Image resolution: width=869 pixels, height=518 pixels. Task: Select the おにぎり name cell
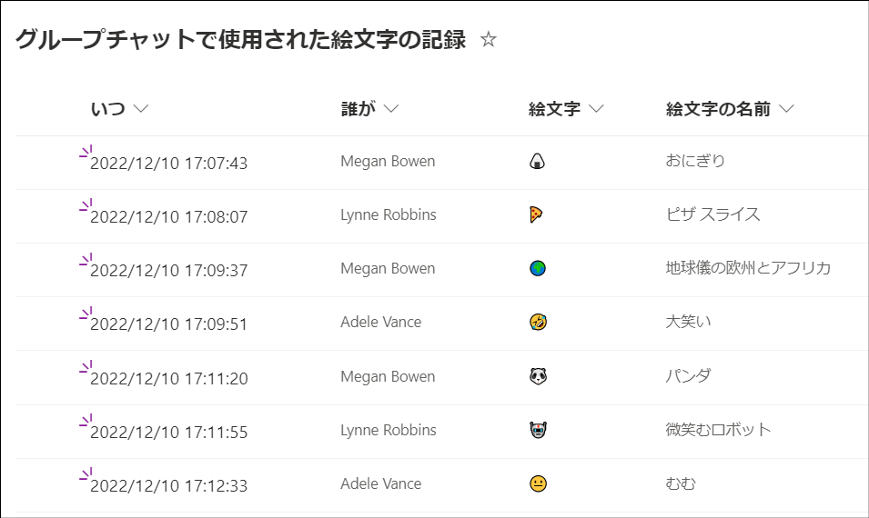pos(695,161)
